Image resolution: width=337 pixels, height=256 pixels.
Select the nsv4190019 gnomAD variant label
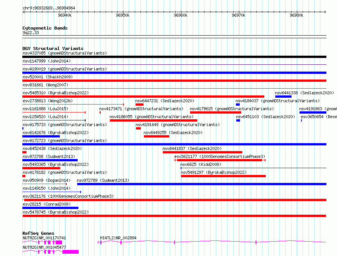[x=65, y=69]
